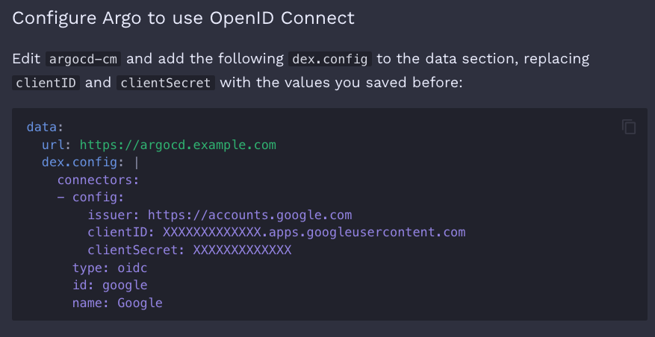Viewport: 655px width, 337px height.
Task: Click the dex.config inline code in paragraph
Action: (330, 59)
